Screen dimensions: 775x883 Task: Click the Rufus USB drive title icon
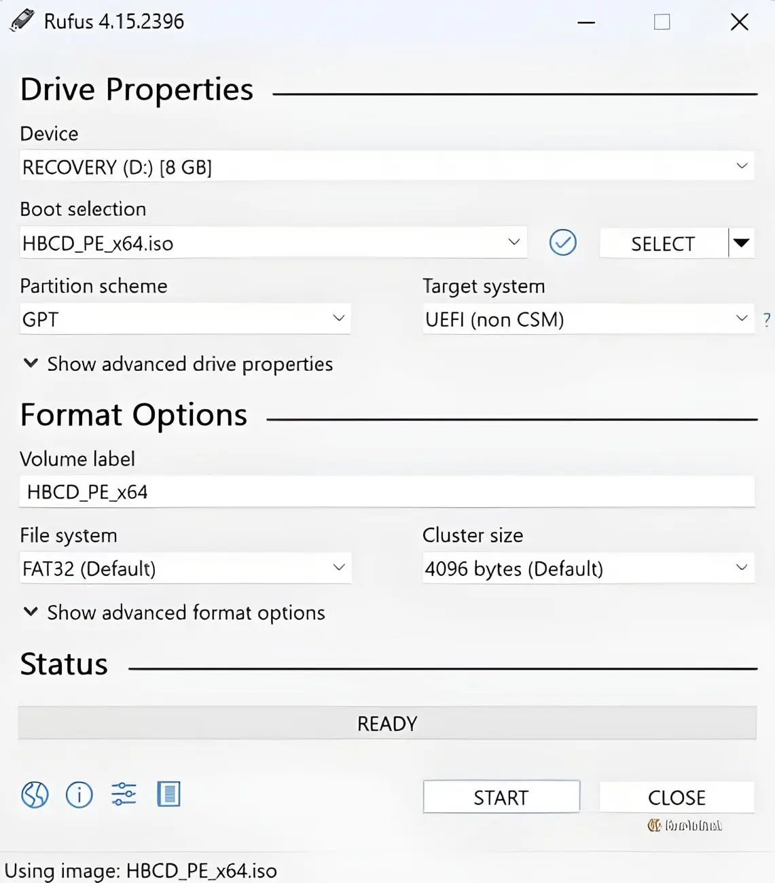click(22, 20)
